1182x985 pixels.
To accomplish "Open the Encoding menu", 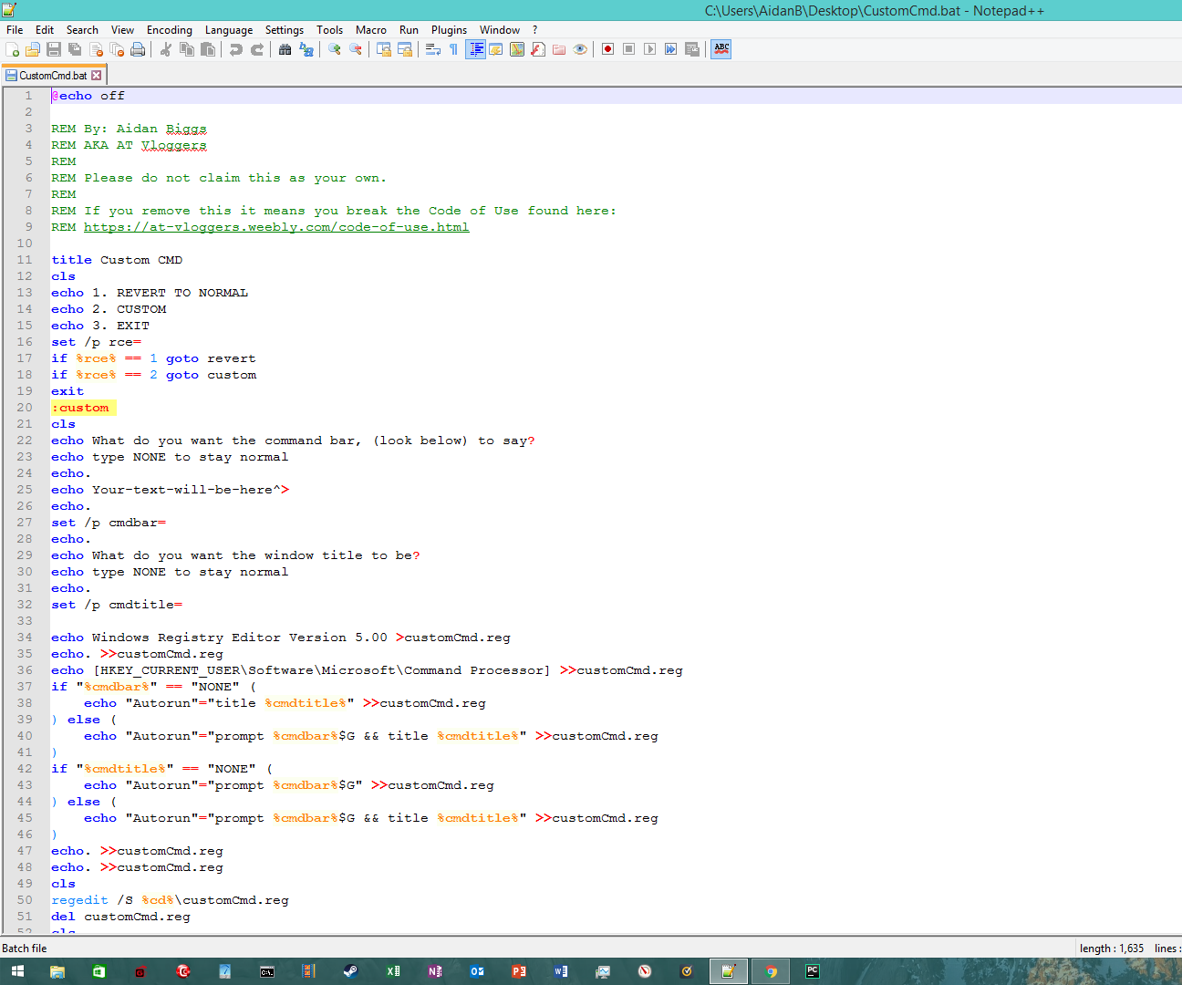I will 169,29.
